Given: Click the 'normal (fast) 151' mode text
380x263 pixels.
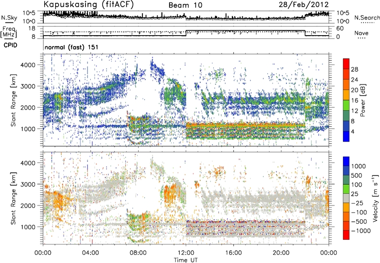Looking at the screenshot, I should point(72,47).
